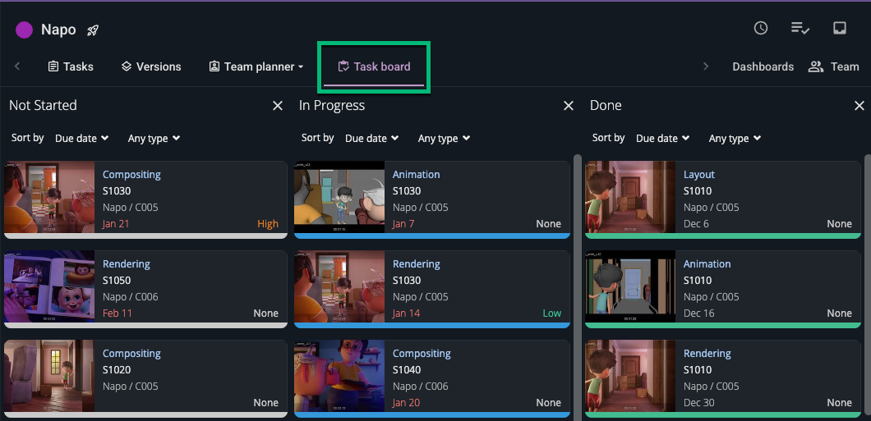The height and width of the screenshot is (421, 871).
Task: Click Rendering link on Dec 30 card
Action: click(707, 353)
